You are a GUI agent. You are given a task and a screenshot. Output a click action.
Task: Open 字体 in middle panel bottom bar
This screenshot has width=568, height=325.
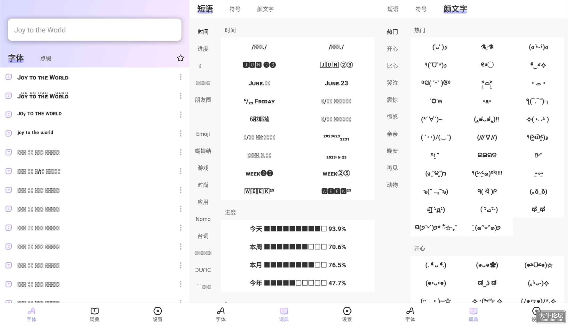[x=221, y=314]
